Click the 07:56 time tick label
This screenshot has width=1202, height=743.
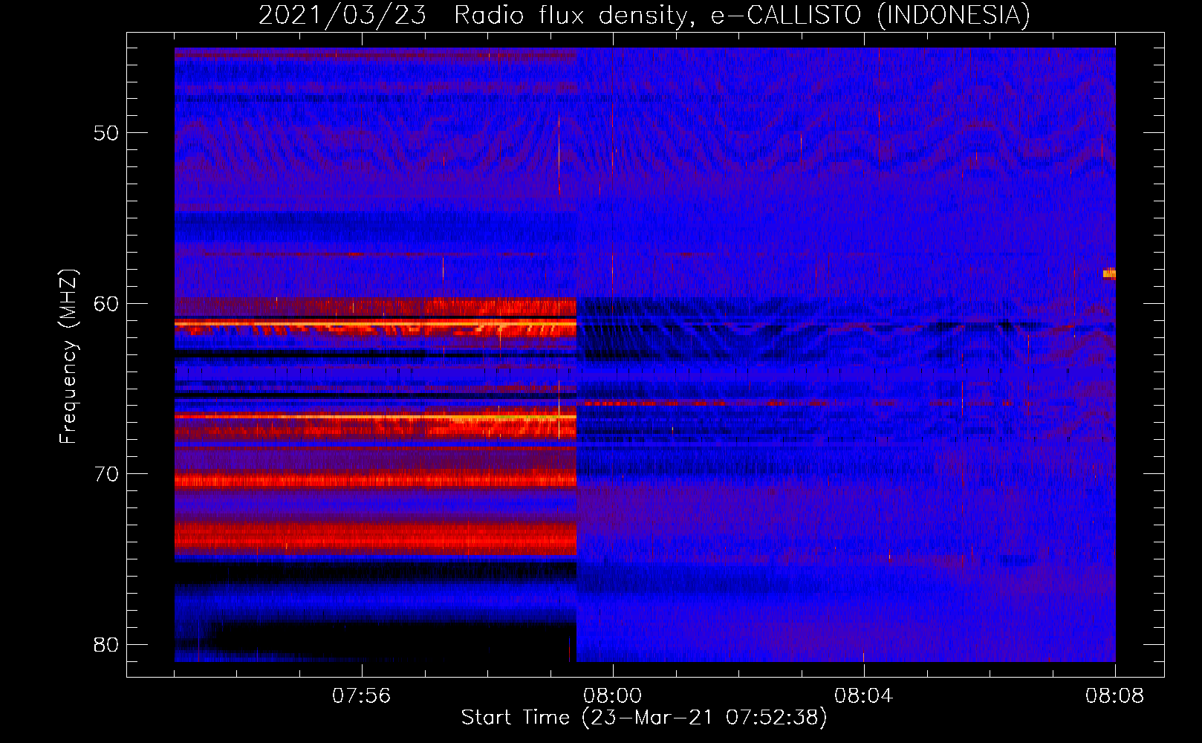pyautogui.click(x=361, y=696)
